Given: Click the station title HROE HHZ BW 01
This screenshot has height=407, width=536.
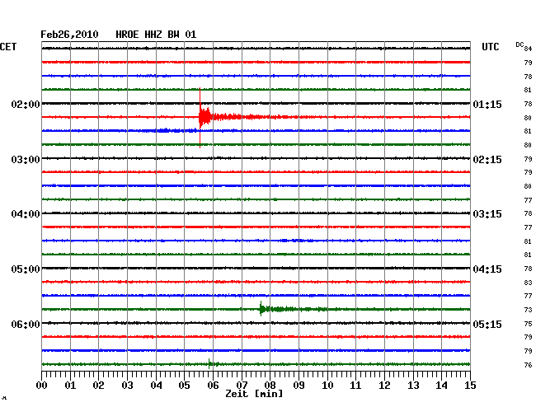Looking at the screenshot, I should 156,35.
